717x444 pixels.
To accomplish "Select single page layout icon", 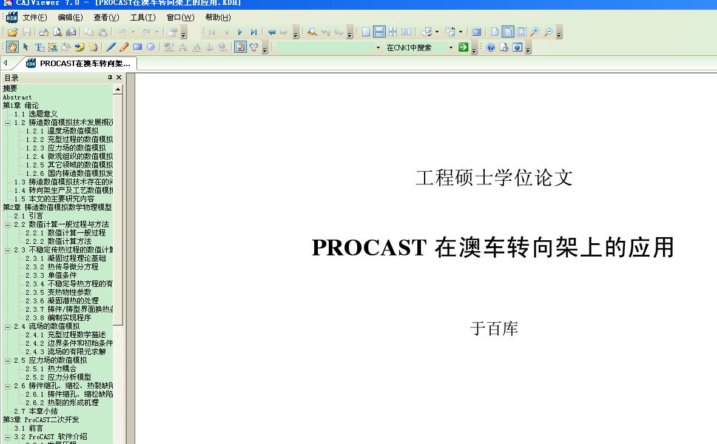I will tap(366, 32).
